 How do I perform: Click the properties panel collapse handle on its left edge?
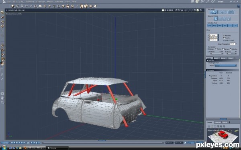(205, 74)
